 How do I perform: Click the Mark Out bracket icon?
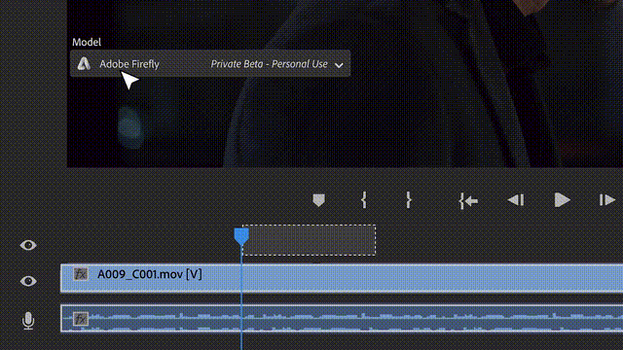(409, 200)
